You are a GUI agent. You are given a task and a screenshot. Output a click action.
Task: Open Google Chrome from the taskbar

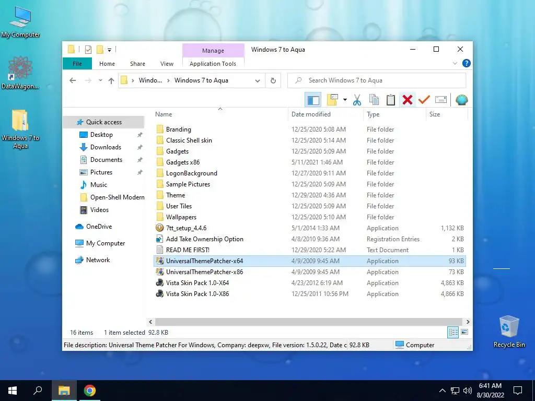pos(90,391)
